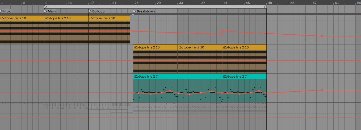Click bar 61 in the timeline ruler

(337, 3)
